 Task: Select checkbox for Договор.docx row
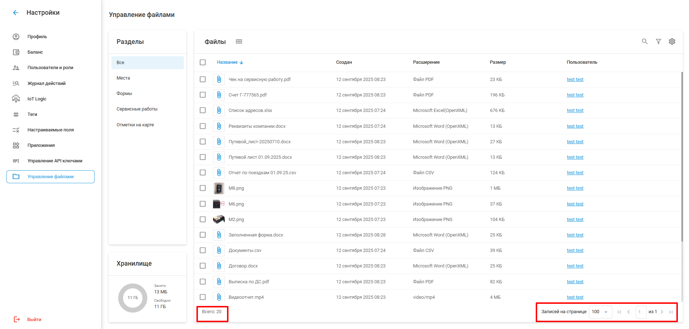203,266
